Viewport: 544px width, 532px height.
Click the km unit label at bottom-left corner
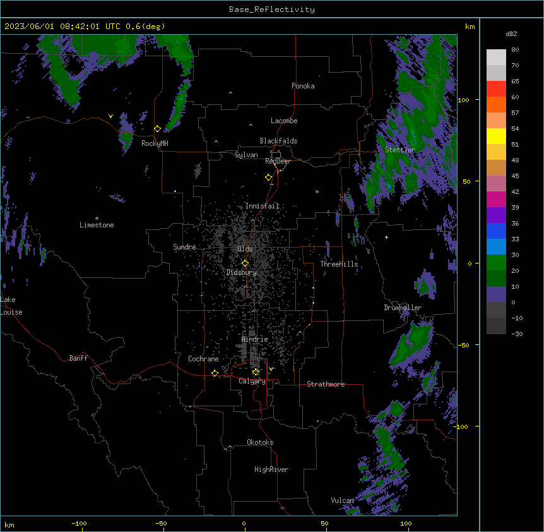9,525
